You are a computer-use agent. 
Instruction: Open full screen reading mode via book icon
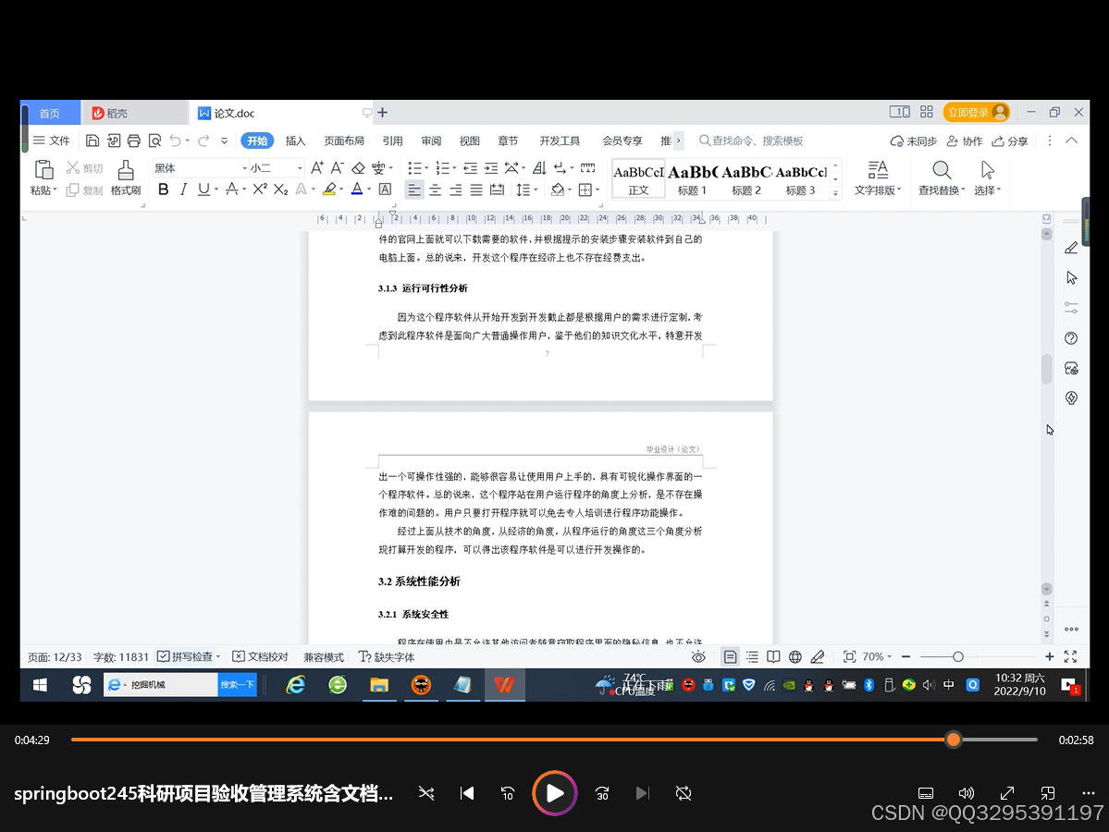point(773,656)
